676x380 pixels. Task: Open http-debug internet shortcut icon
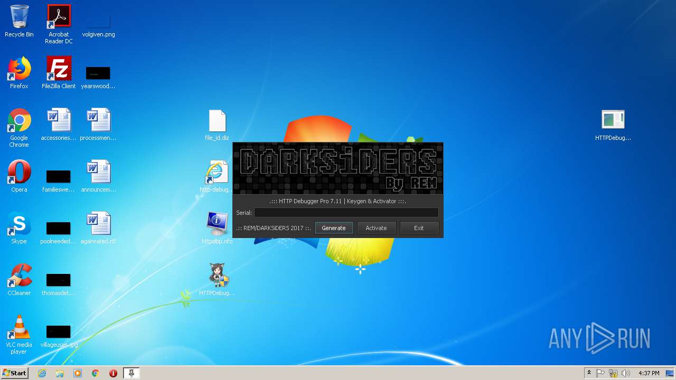[217, 177]
